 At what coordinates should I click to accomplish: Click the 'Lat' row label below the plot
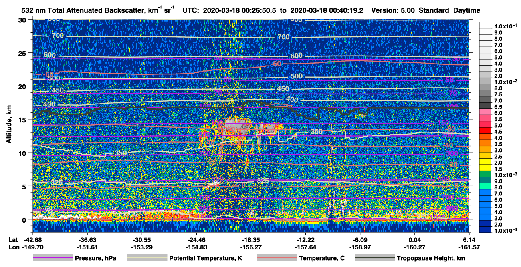13,240
